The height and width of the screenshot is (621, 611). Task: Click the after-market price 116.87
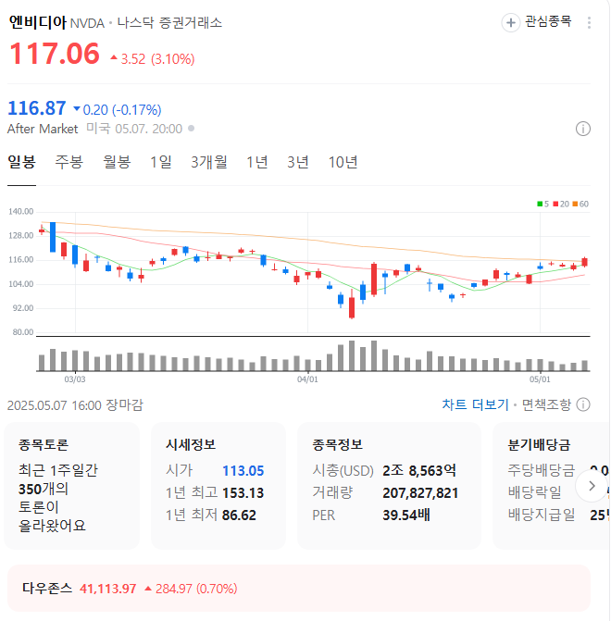click(x=37, y=108)
